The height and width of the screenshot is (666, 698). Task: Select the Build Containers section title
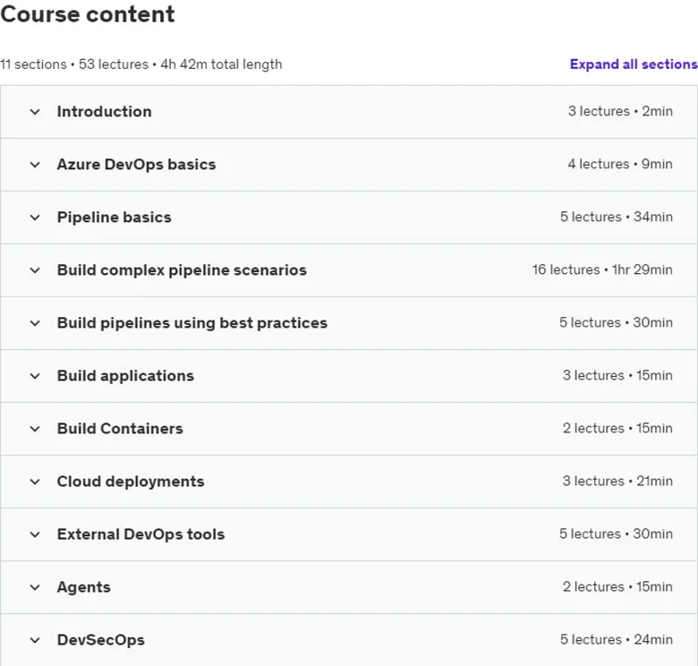120,429
